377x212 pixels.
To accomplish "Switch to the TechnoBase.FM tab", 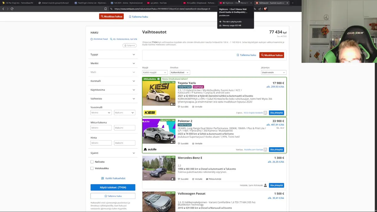I will coord(18,3).
